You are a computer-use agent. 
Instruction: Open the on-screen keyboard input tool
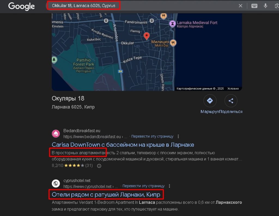(254, 6)
